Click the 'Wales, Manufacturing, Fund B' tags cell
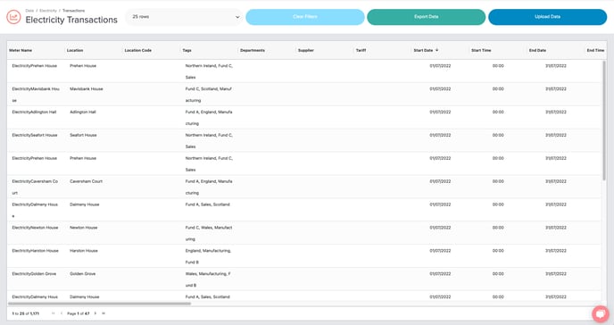The width and height of the screenshot is (614, 325). point(208,279)
